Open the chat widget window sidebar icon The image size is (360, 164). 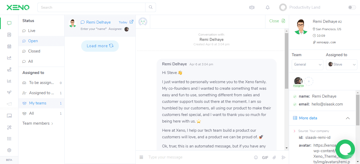tap(9, 116)
